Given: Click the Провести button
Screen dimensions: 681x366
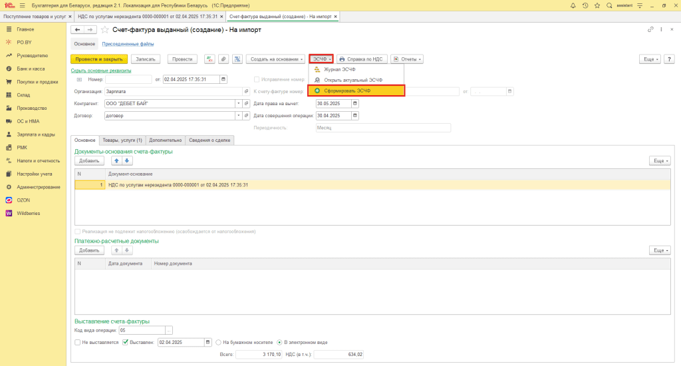Looking at the screenshot, I should click(182, 59).
